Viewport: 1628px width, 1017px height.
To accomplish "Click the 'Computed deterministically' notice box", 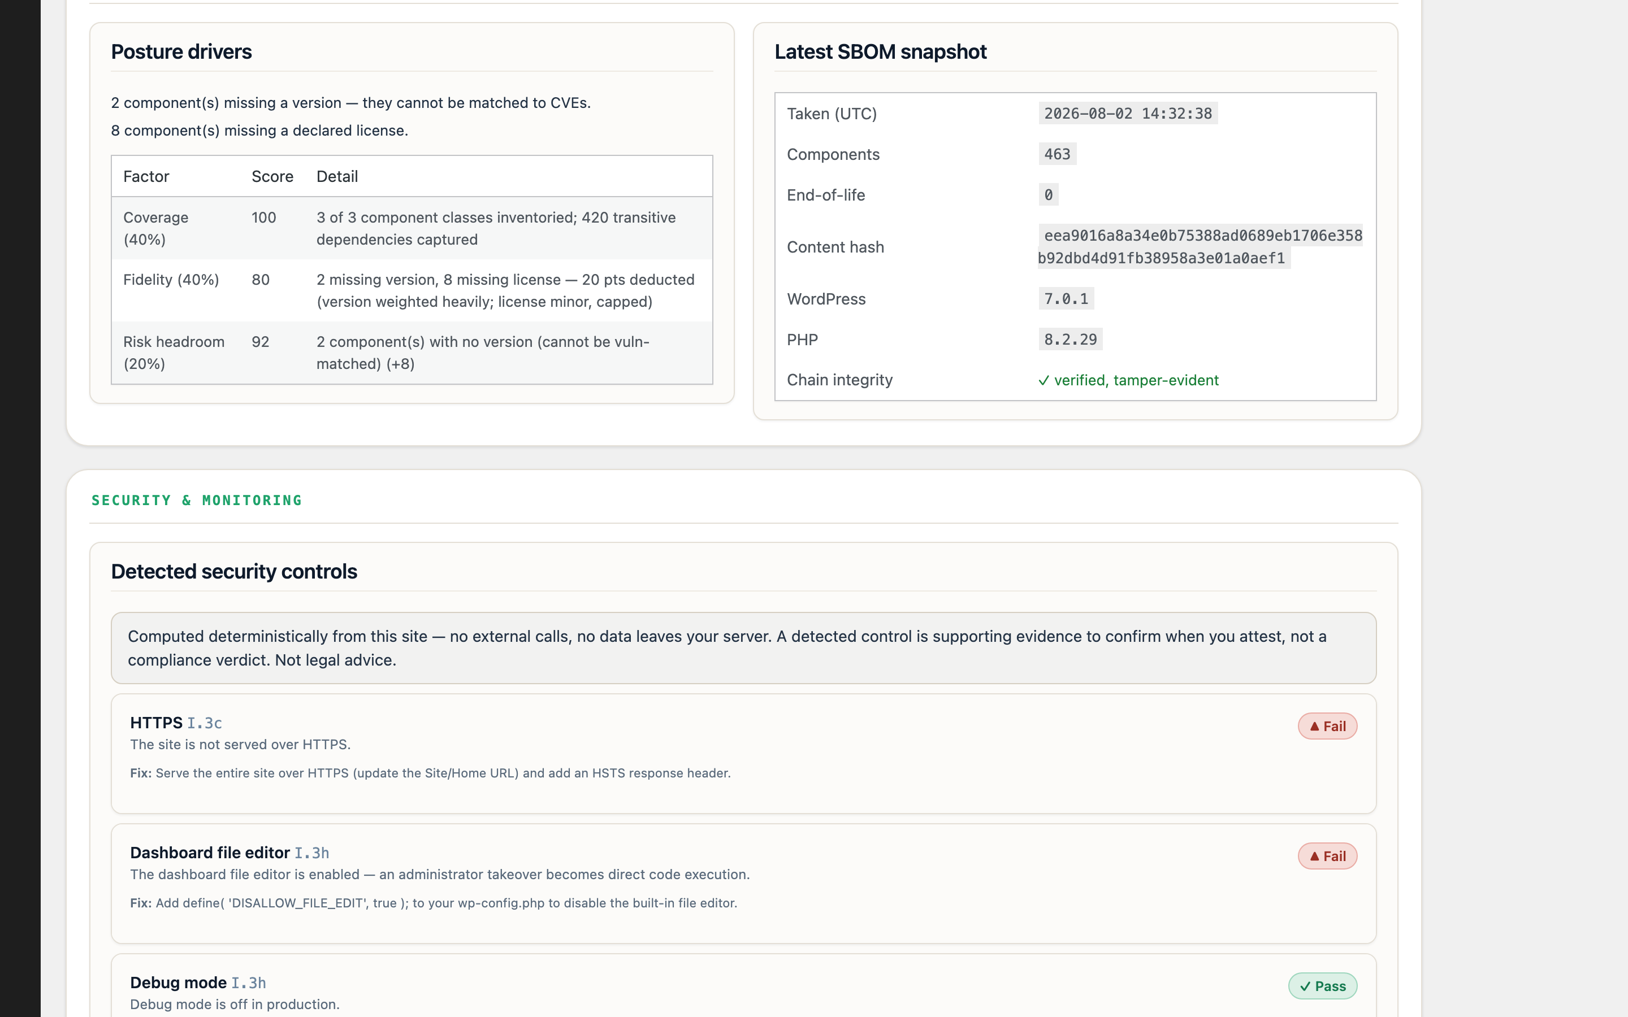I will tap(743, 649).
